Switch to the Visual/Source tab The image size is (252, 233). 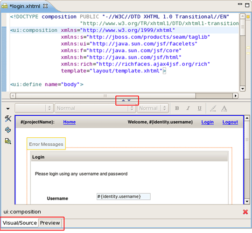click(x=20, y=223)
